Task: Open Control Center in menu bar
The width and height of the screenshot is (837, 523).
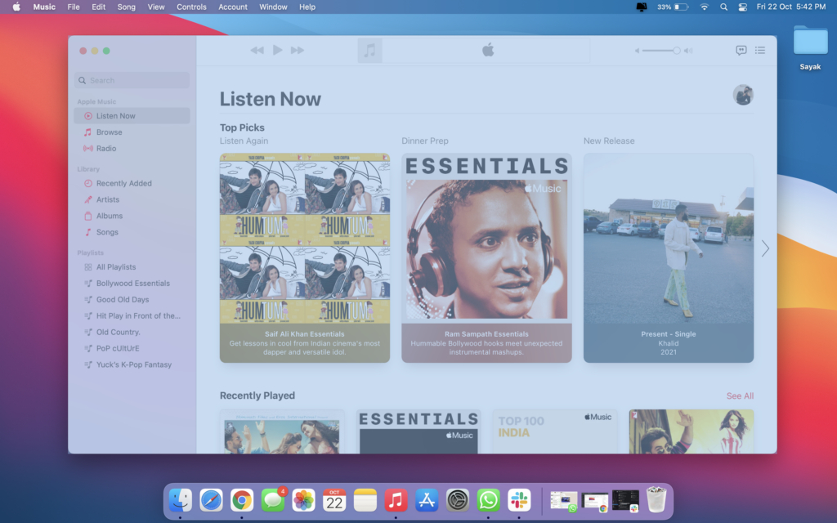Action: 742,7
